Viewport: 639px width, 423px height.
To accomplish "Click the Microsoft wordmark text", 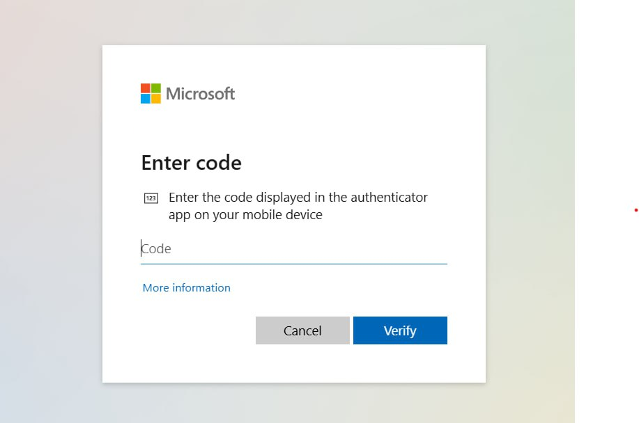I will click(x=200, y=94).
